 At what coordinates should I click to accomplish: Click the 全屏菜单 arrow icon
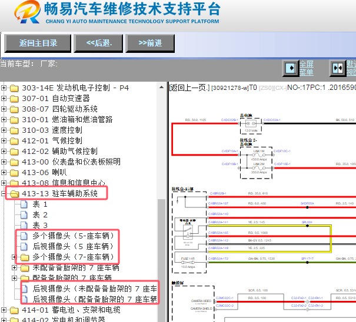[x=290, y=68]
